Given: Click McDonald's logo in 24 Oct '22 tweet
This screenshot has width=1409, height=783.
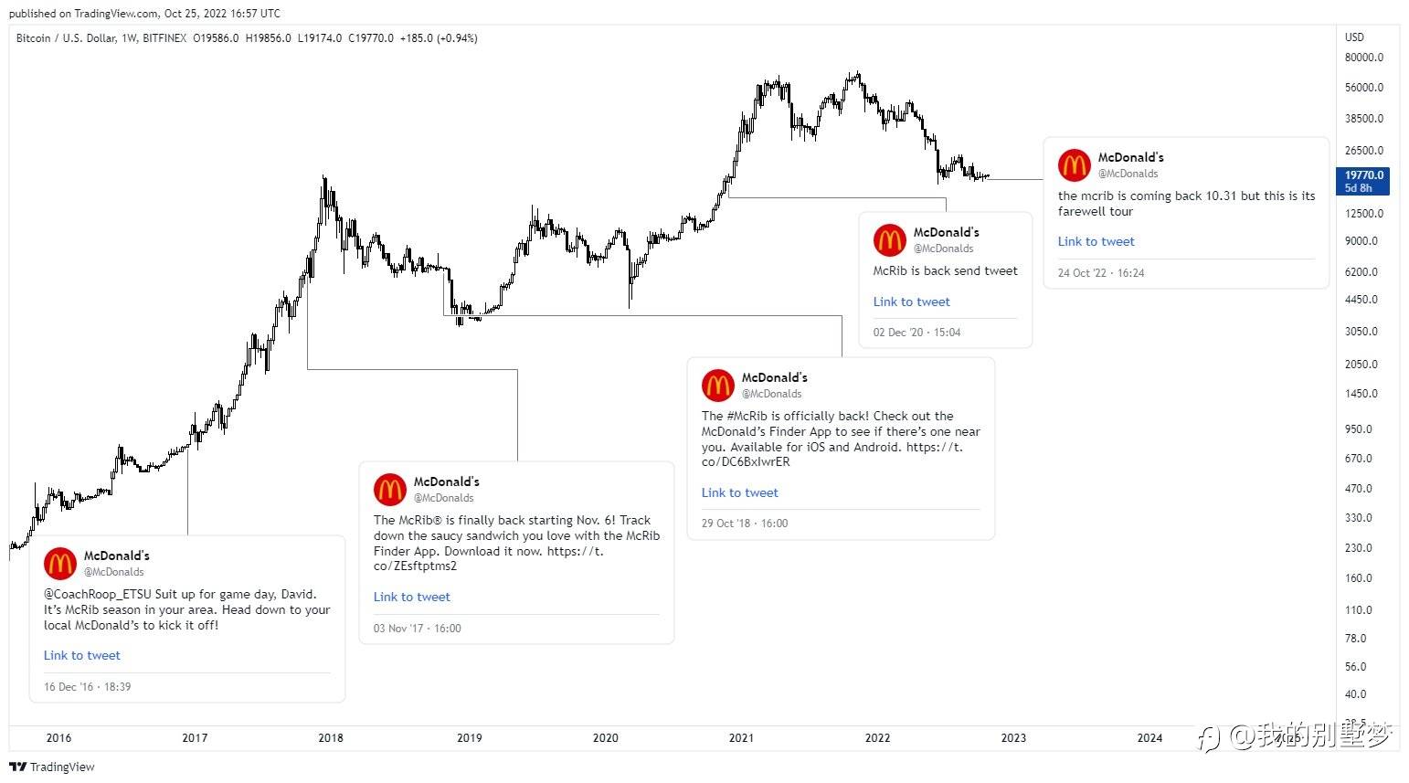Looking at the screenshot, I should click(1075, 165).
